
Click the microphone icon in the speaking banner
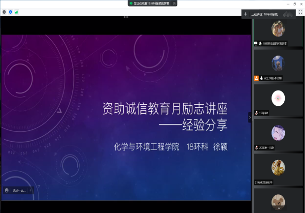245,14
